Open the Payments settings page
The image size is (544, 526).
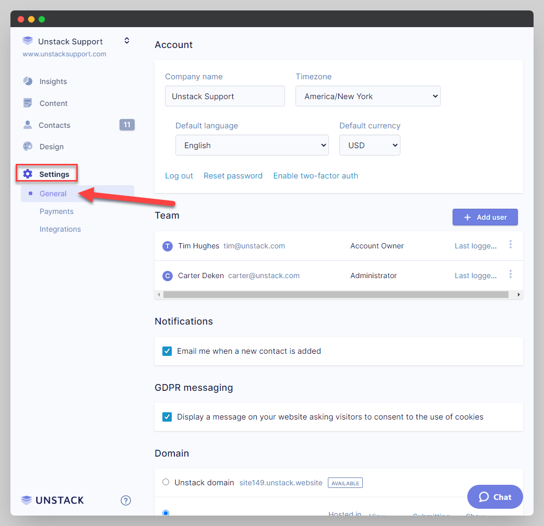click(56, 211)
